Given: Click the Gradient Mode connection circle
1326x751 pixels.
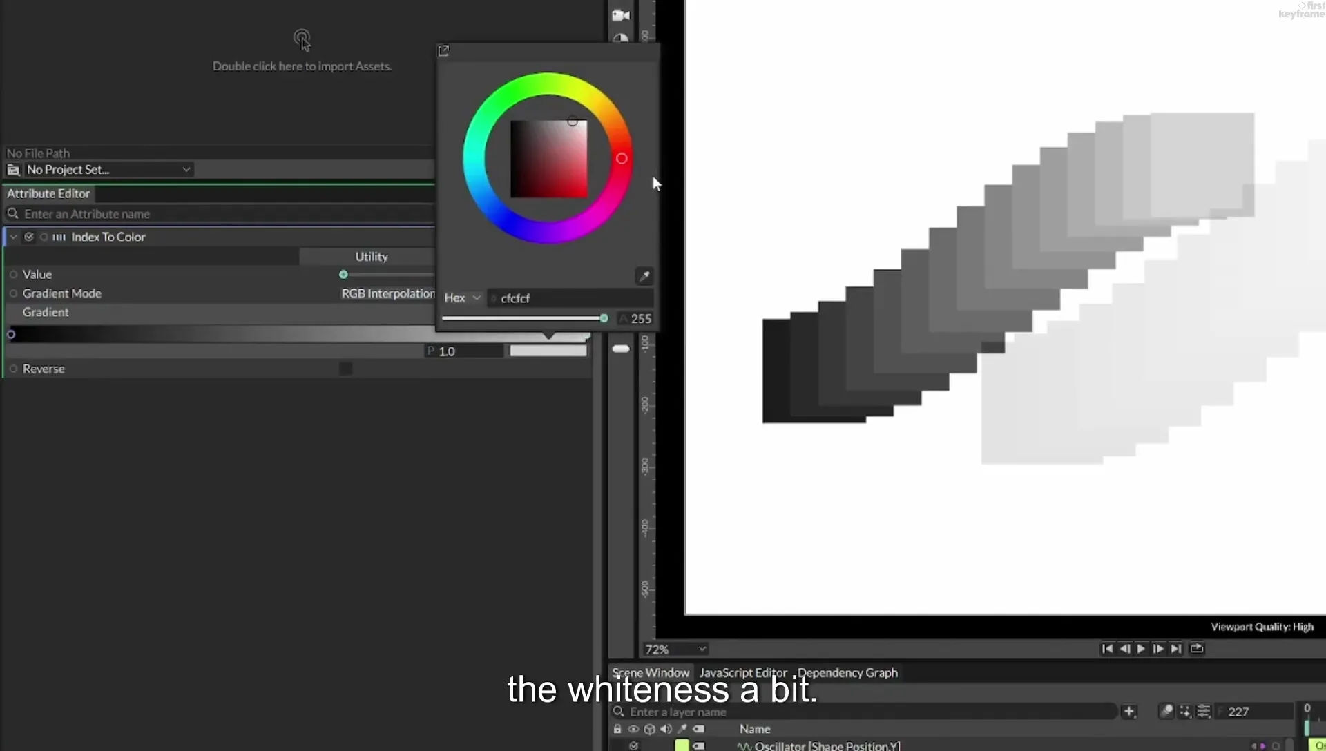Looking at the screenshot, I should (13, 293).
